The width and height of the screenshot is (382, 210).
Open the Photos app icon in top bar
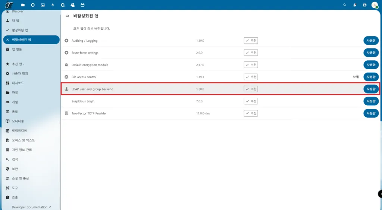[x=43, y=5]
